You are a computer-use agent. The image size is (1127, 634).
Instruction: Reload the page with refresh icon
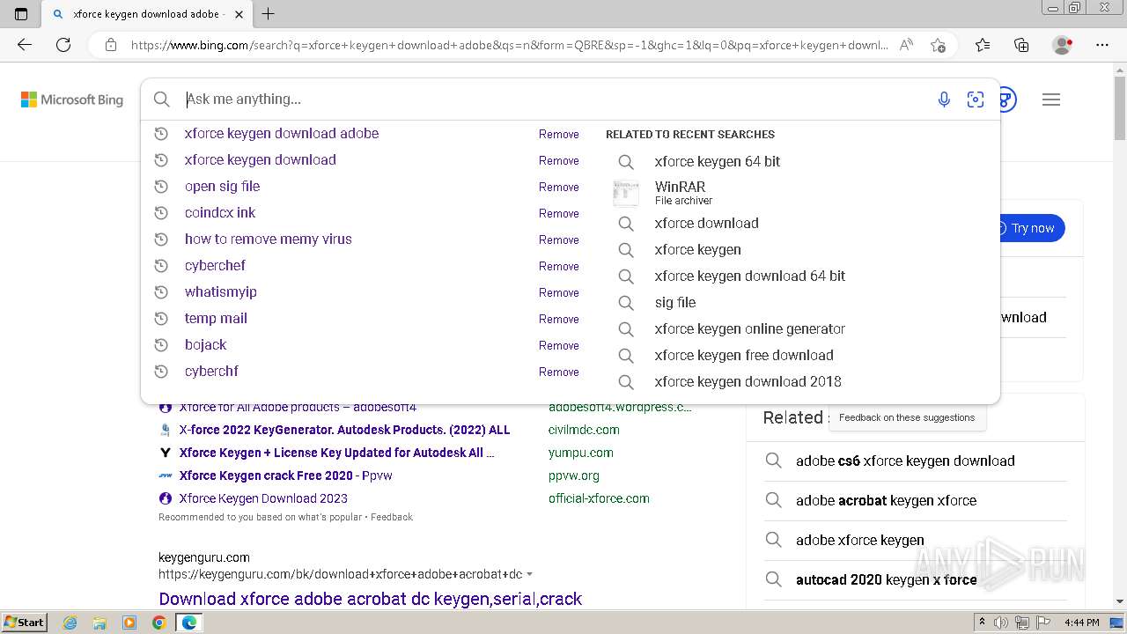(63, 45)
